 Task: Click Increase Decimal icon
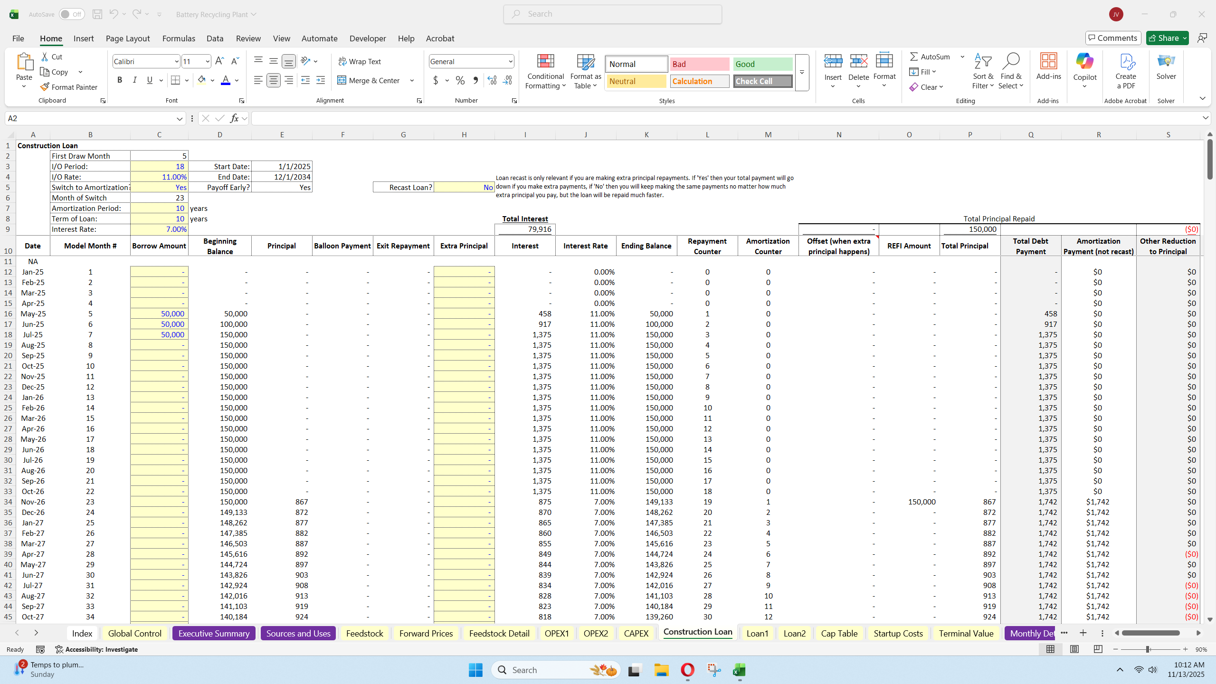click(492, 80)
